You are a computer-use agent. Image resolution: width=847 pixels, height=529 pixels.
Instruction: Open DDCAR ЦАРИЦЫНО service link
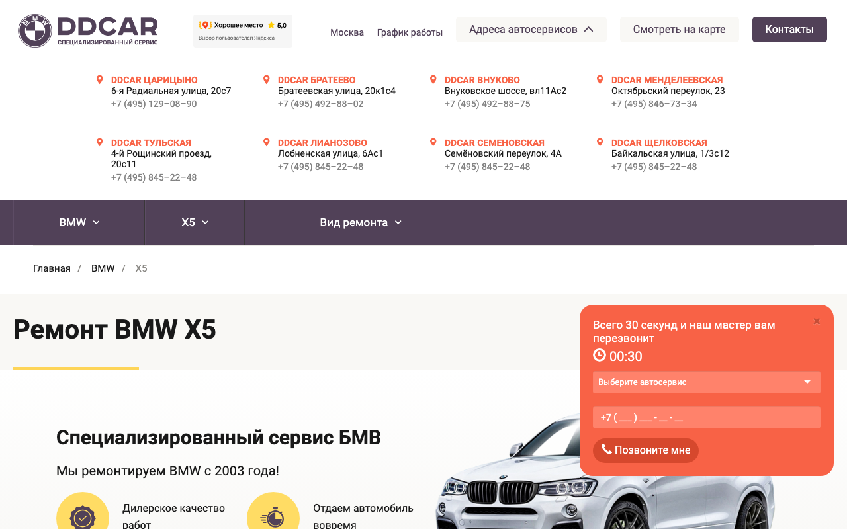[154, 80]
